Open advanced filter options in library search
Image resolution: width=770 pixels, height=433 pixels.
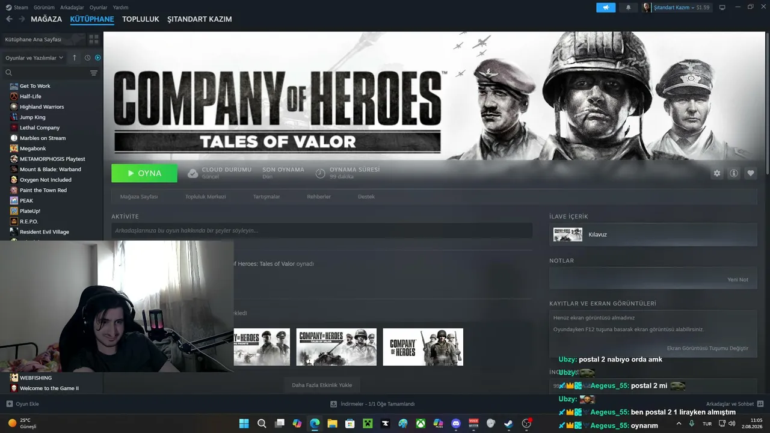[x=94, y=73]
